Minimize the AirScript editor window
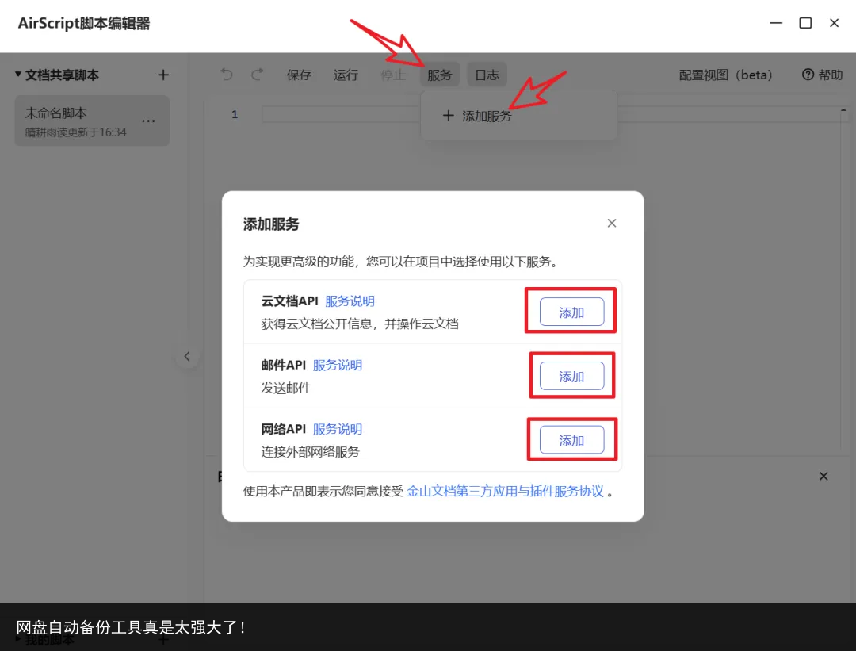This screenshot has width=856, height=651. click(x=776, y=23)
